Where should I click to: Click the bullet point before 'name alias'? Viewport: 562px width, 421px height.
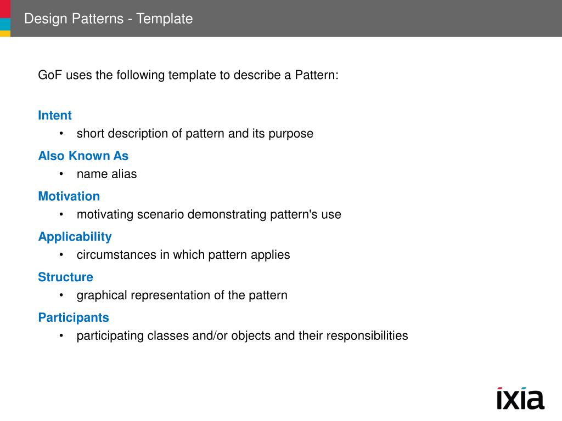61,174
